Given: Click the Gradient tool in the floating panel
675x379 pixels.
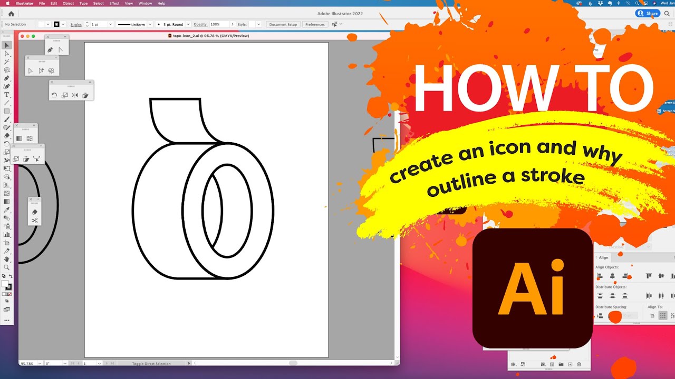Looking at the screenshot, I should [x=20, y=138].
